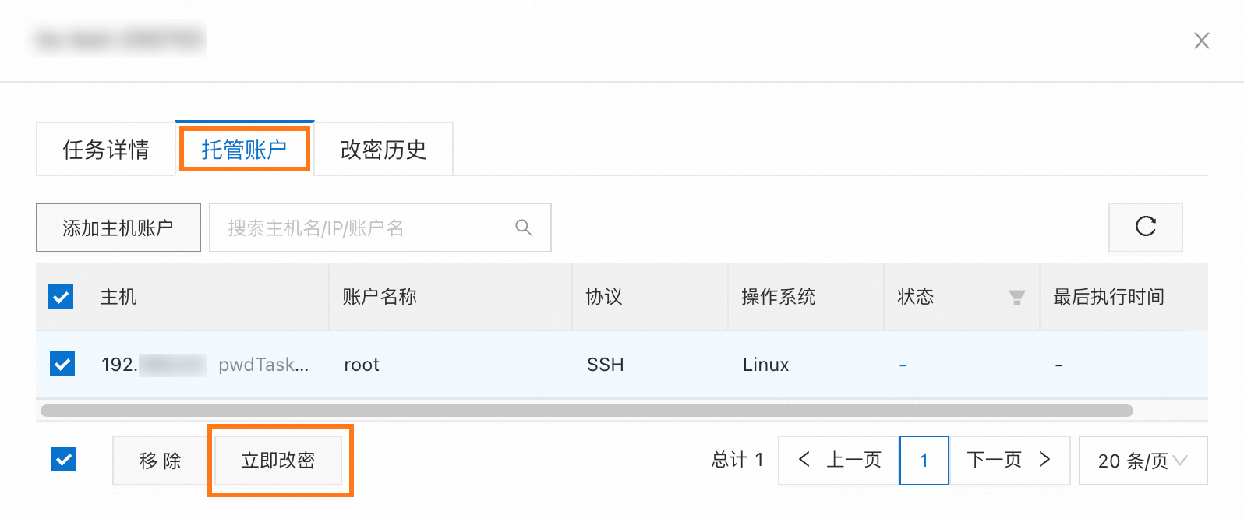This screenshot has height=519, width=1244.
Task: Click the right arrow of 下一页
Action: click(x=1045, y=460)
